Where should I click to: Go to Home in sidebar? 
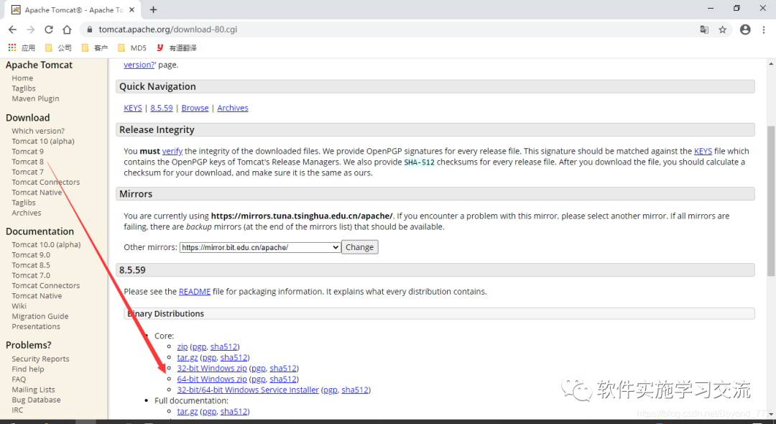22,78
